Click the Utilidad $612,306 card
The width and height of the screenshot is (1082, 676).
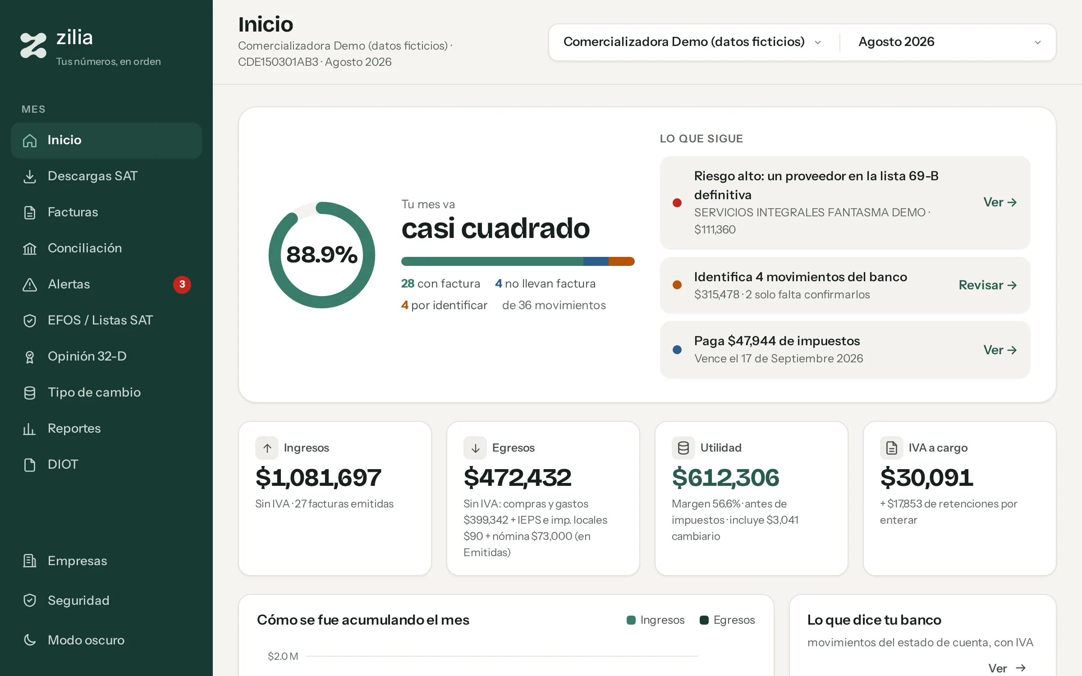[x=752, y=498]
